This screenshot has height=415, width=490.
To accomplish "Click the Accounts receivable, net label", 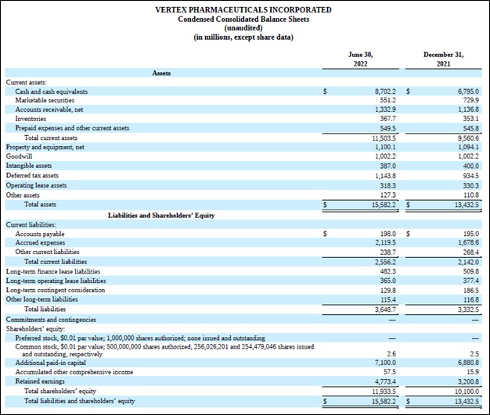I will [49, 109].
